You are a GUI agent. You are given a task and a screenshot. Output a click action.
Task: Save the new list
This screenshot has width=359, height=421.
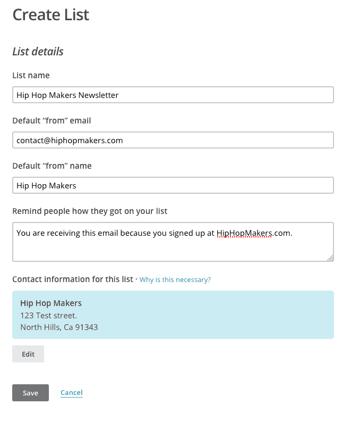pyautogui.click(x=30, y=393)
